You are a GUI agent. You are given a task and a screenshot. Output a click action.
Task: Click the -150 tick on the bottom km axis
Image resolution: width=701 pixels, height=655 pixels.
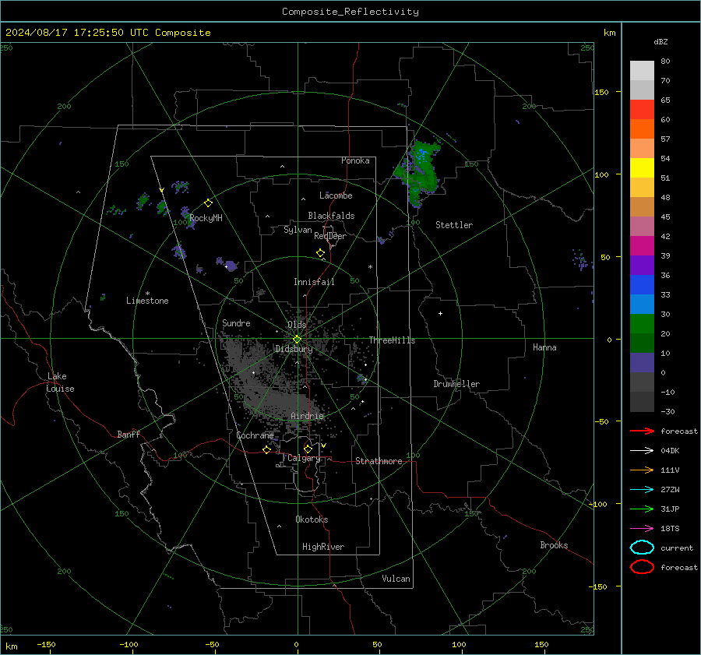tap(46, 644)
